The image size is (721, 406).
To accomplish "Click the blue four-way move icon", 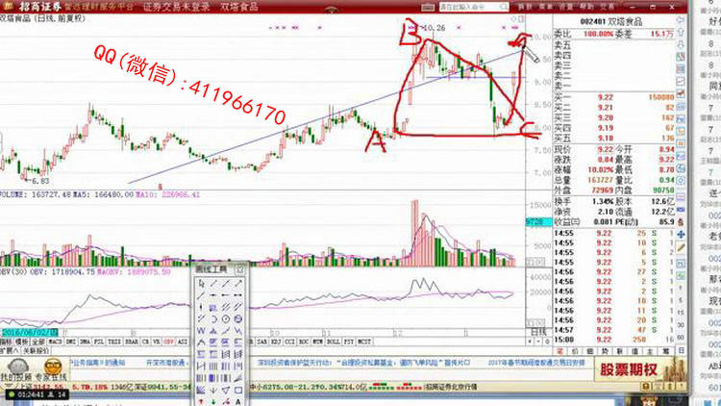I will [681, 235].
